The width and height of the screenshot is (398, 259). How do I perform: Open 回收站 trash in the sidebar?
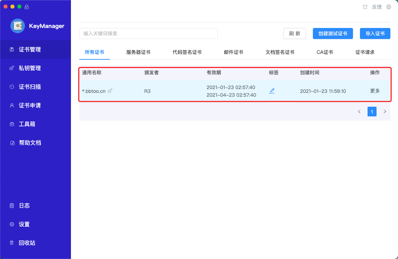click(x=27, y=243)
